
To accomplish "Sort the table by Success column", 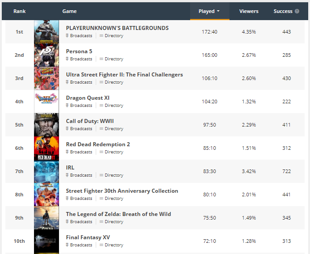I will [x=283, y=11].
